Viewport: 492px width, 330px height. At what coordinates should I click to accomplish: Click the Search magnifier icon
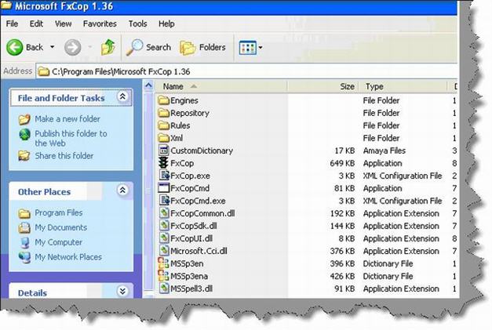[x=134, y=47]
